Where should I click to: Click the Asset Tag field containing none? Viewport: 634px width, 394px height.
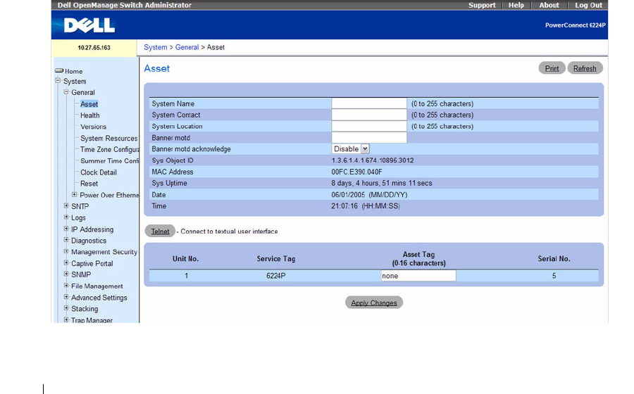click(x=418, y=276)
